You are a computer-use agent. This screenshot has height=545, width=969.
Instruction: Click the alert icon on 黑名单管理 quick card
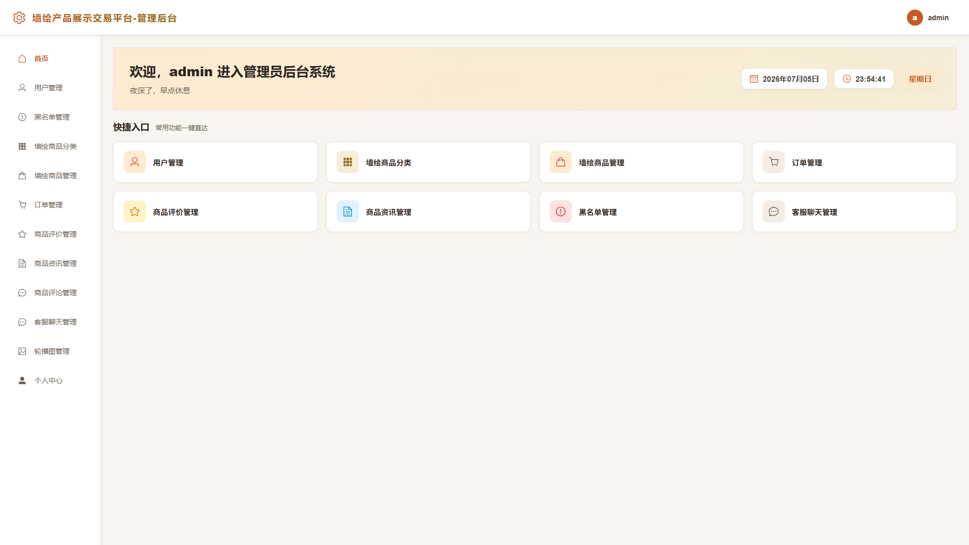(x=561, y=211)
